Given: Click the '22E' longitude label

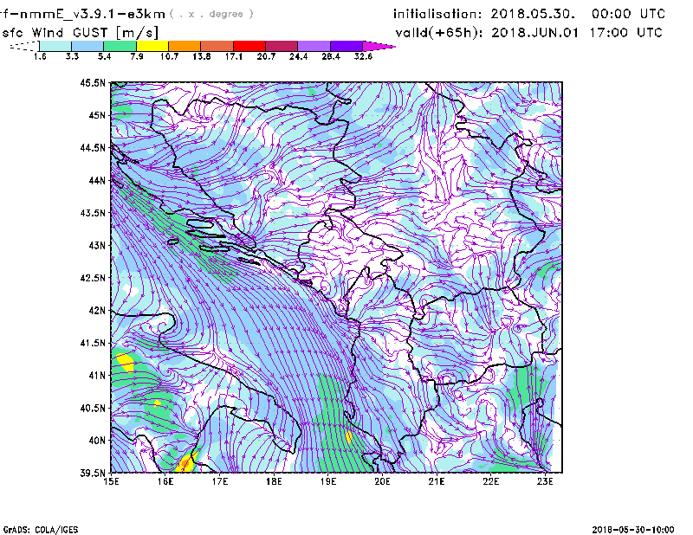Looking at the screenshot, I should pyautogui.click(x=490, y=481).
